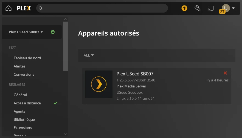Open the user avatar account menu
This screenshot has width=242, height=138.
click(226, 8)
